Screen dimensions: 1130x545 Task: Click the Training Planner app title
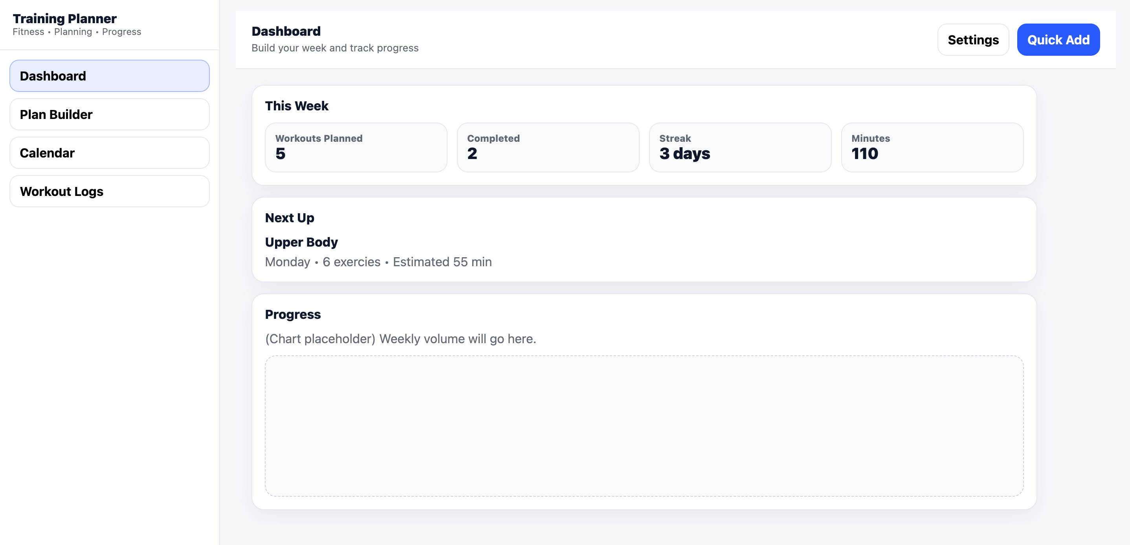(x=65, y=18)
